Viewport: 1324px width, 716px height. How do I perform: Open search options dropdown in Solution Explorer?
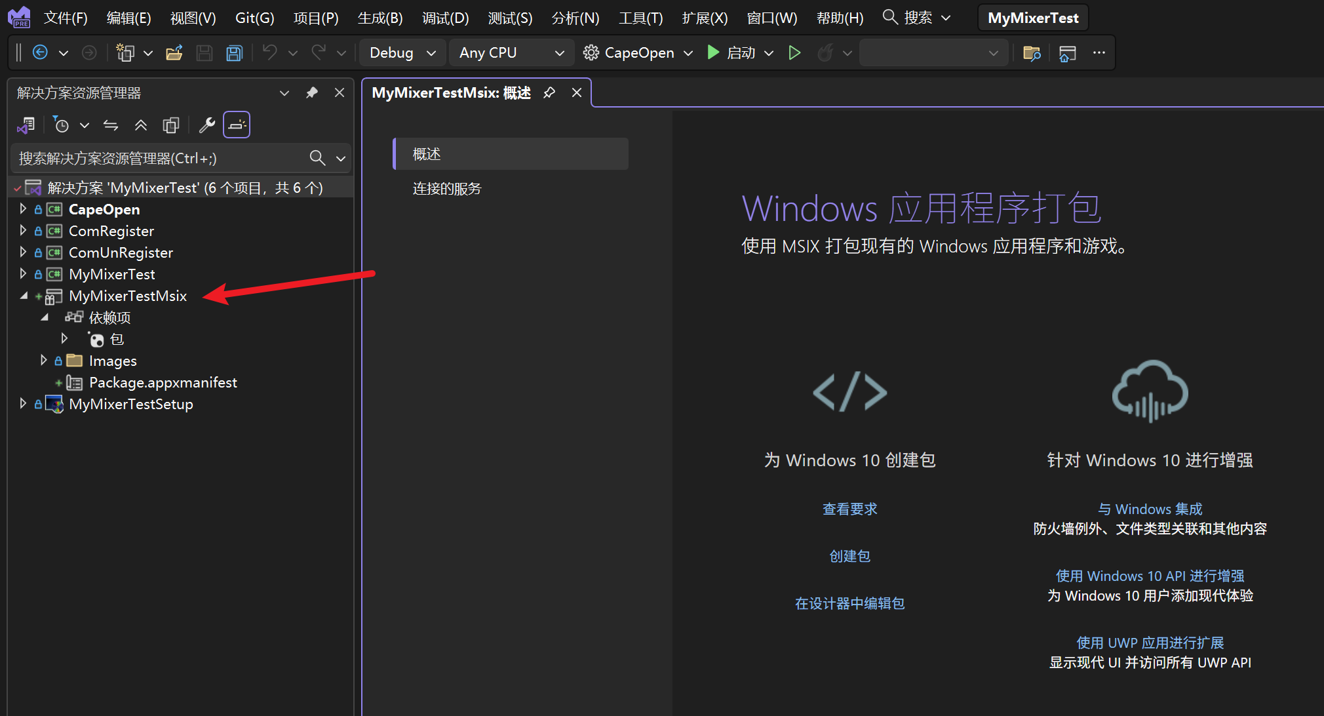click(x=341, y=158)
